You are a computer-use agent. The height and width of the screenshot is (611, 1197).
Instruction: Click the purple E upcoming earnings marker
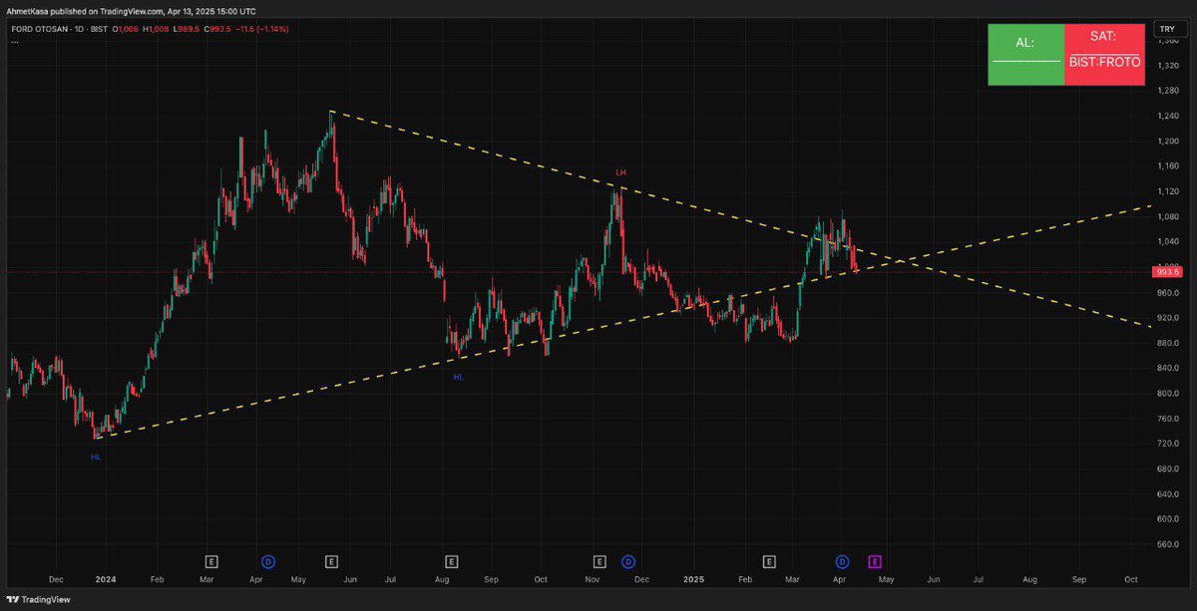point(875,562)
